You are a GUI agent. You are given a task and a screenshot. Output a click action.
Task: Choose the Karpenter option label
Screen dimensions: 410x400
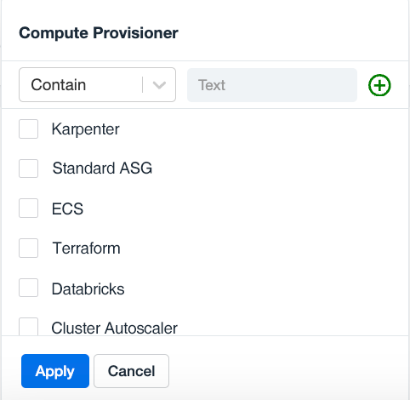pos(85,129)
